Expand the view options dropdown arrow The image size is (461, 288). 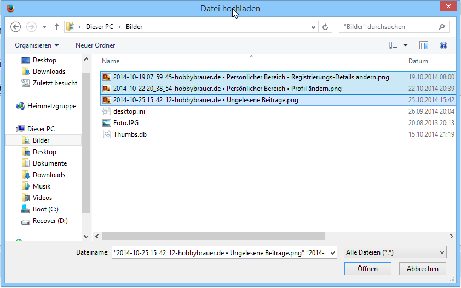pyautogui.click(x=405, y=45)
